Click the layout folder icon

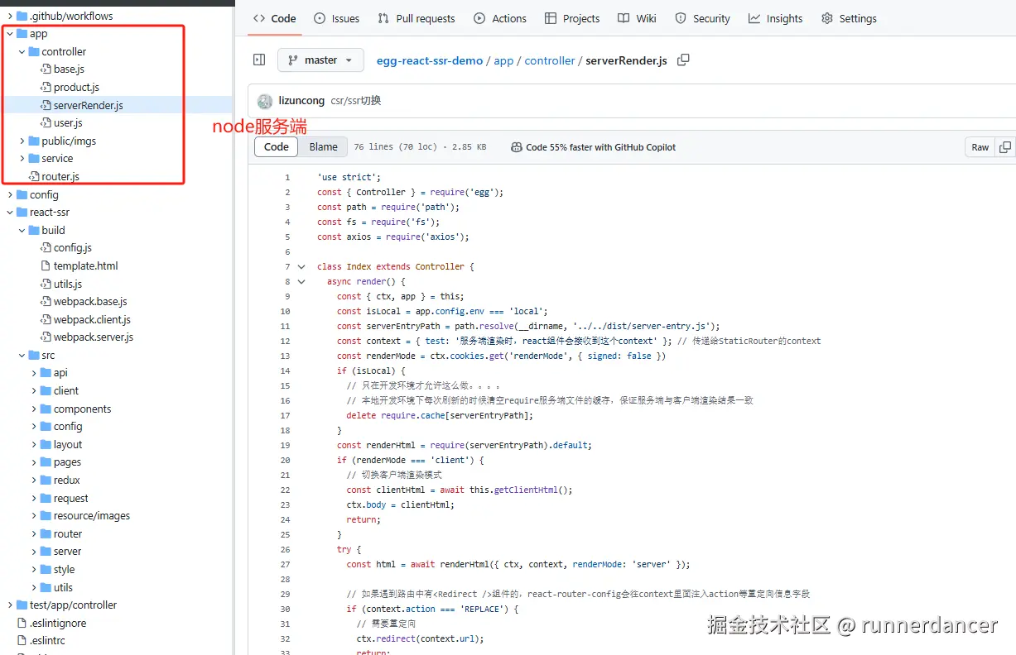[x=46, y=444]
